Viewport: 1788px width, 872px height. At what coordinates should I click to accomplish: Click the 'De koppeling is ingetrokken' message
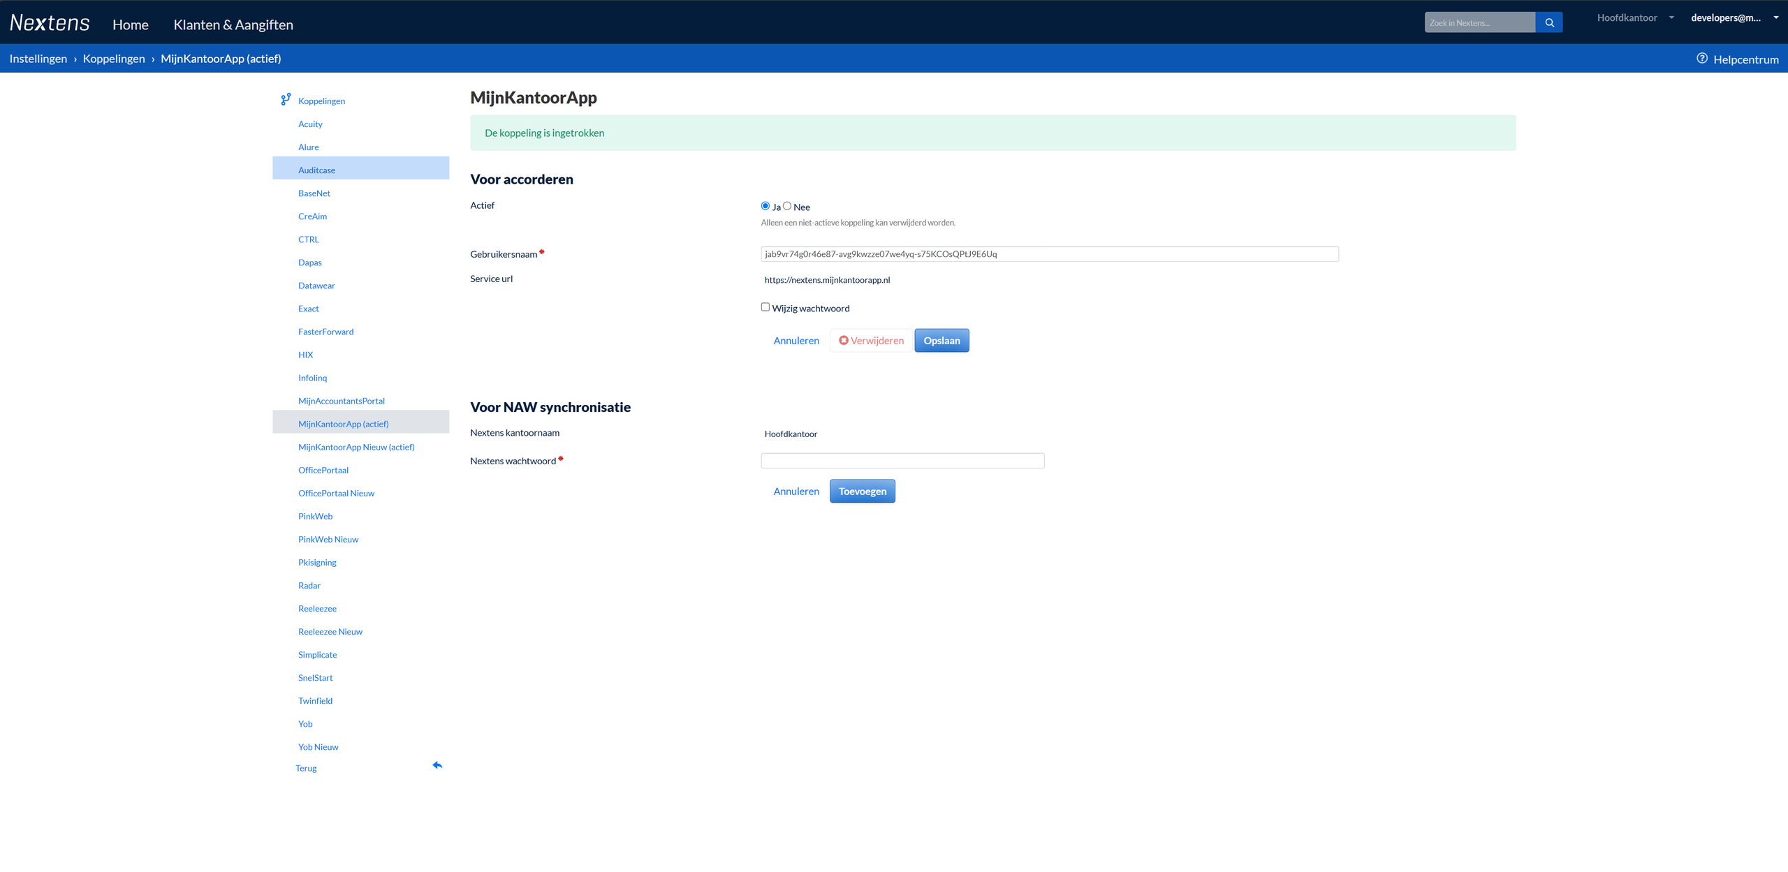(544, 133)
